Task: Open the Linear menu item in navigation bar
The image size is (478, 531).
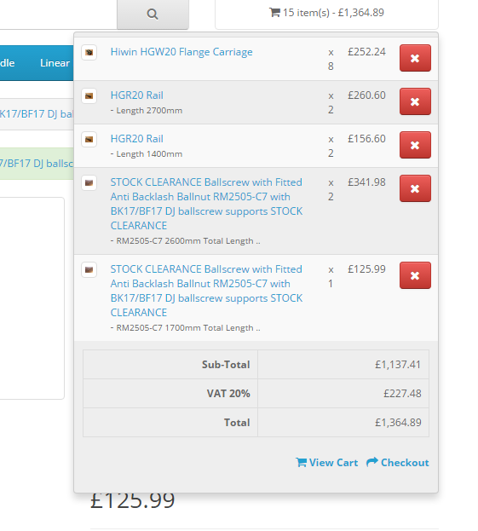Action: click(55, 63)
